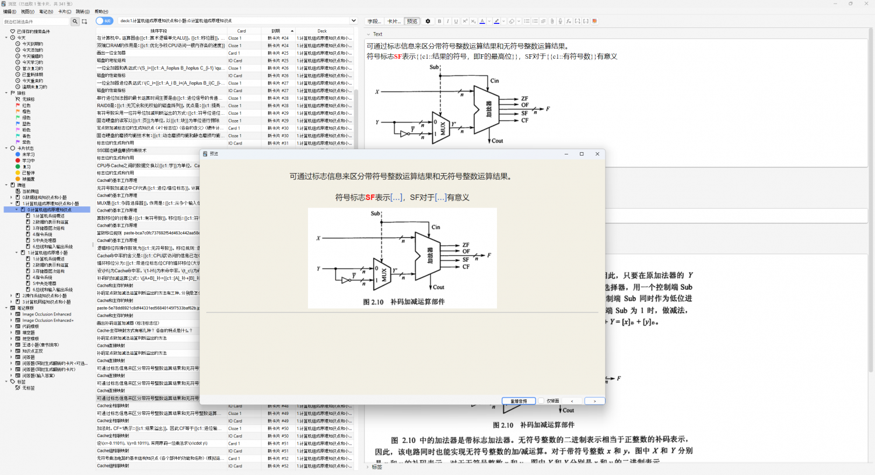
Task: Collapse the Text field chevron
Action: 368,34
